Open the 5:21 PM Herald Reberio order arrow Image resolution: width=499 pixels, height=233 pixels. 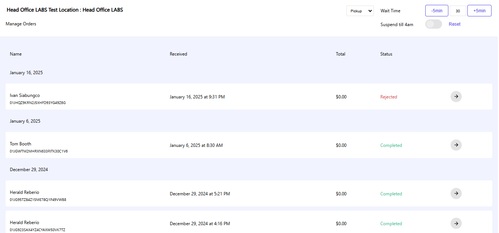coord(456,193)
